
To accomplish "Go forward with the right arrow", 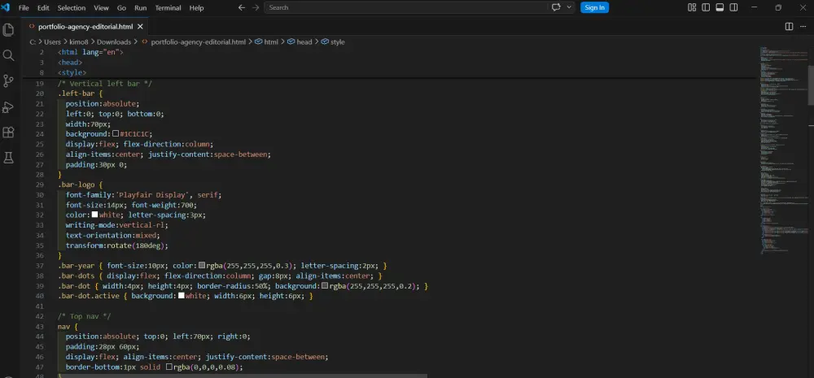I will click(255, 7).
